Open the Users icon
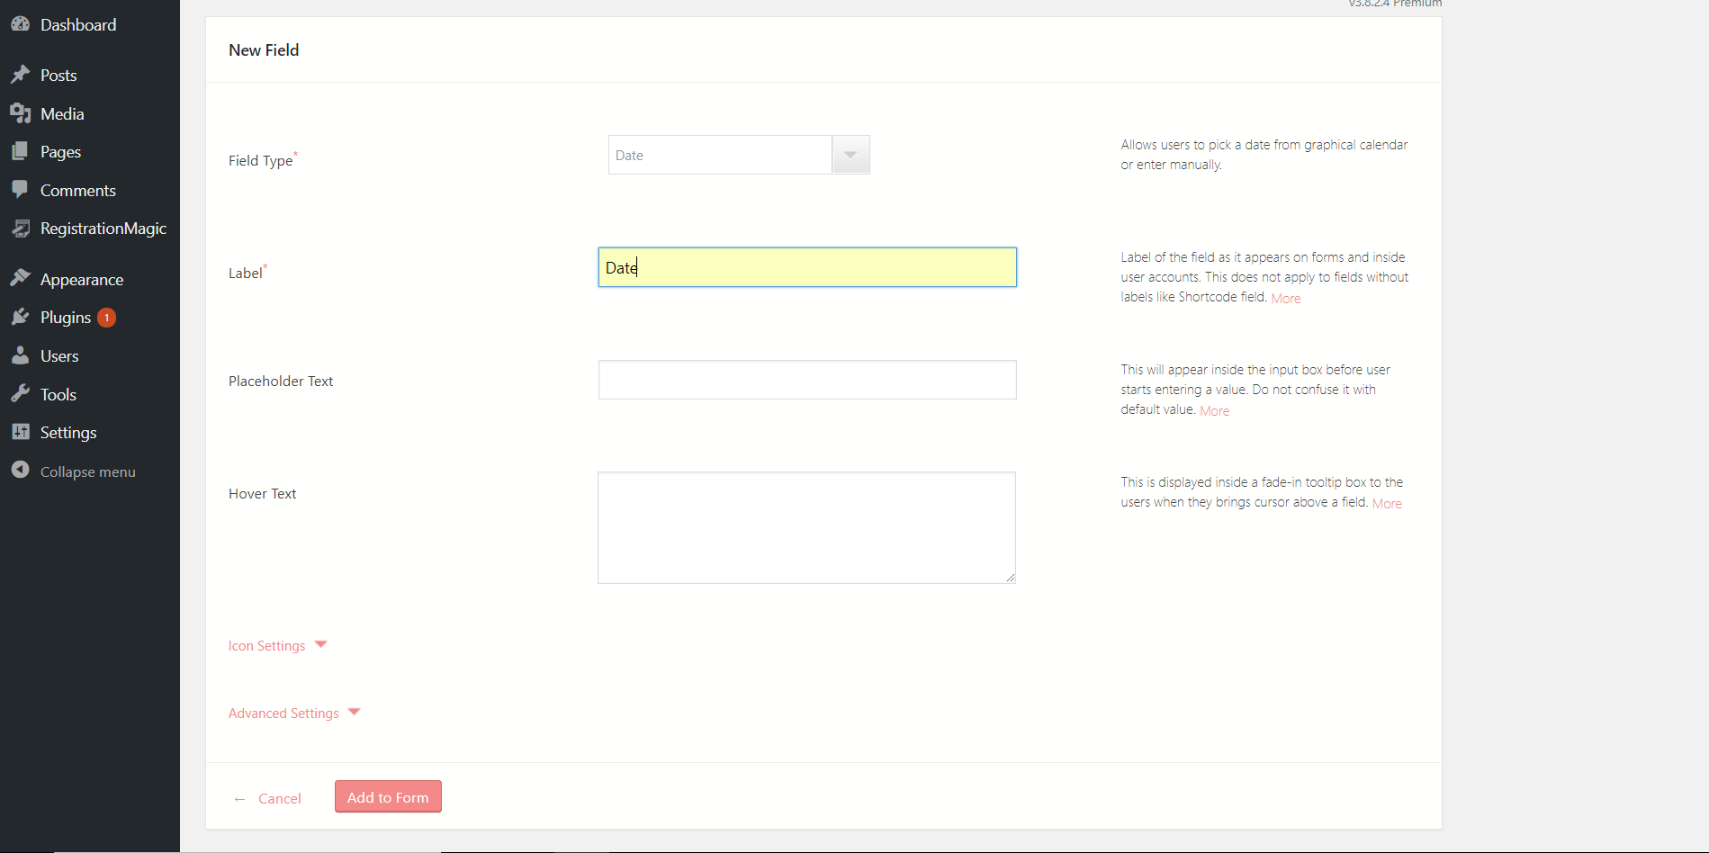Viewport: 1709px width, 853px height. 21,355
